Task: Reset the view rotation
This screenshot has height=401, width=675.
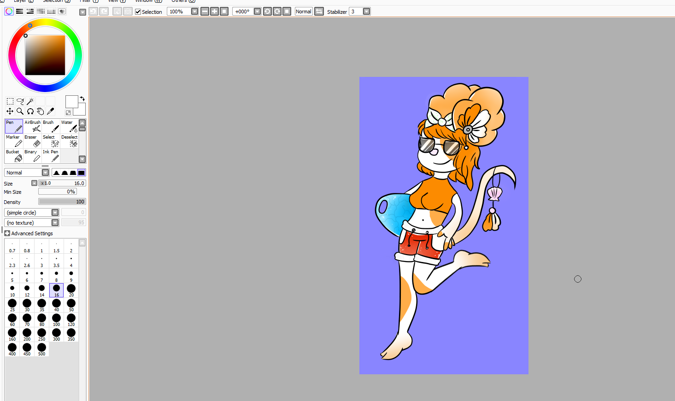Action: click(287, 12)
